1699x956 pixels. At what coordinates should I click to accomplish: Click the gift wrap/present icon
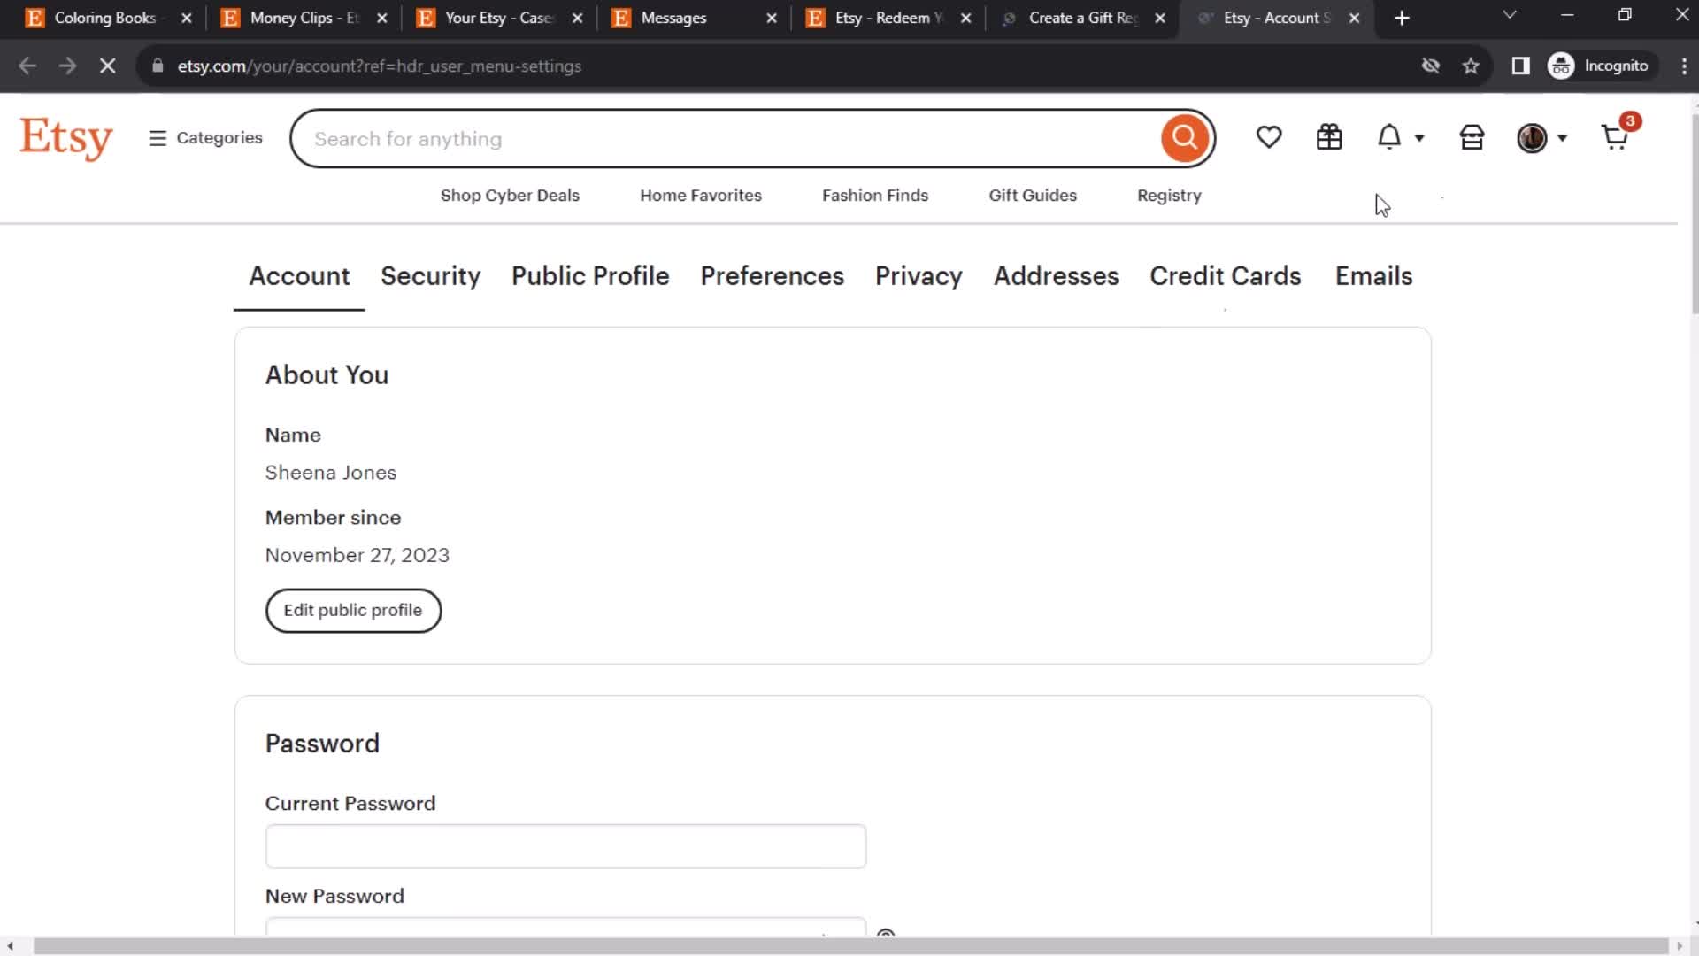(x=1328, y=138)
